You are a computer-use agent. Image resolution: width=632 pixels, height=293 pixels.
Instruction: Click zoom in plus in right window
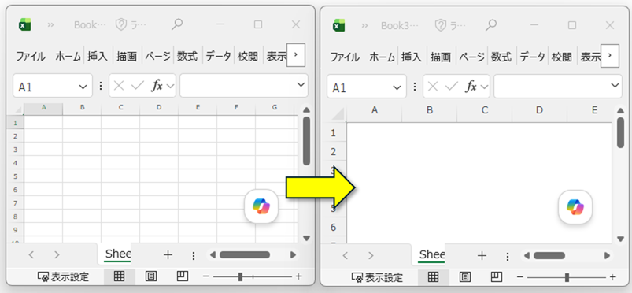point(612,277)
